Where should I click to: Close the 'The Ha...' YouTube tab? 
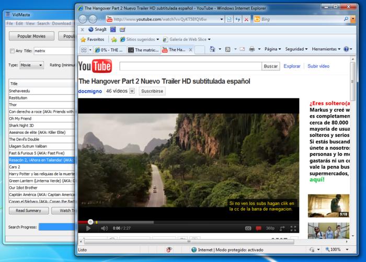(x=191, y=50)
